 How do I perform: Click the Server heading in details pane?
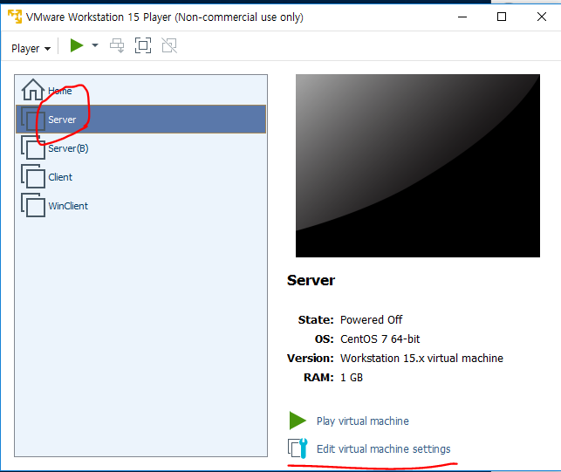point(311,280)
